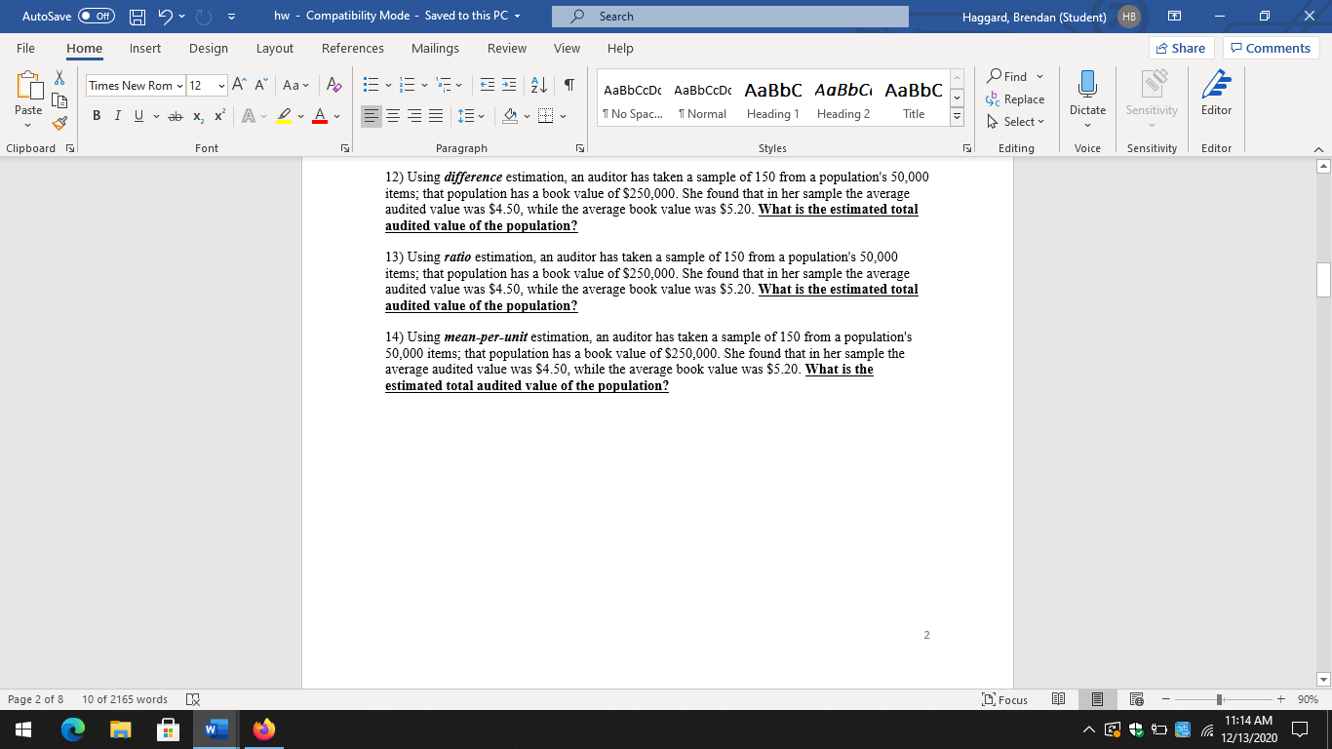The image size is (1332, 749).
Task: Open the Dictate tool
Action: (x=1087, y=95)
